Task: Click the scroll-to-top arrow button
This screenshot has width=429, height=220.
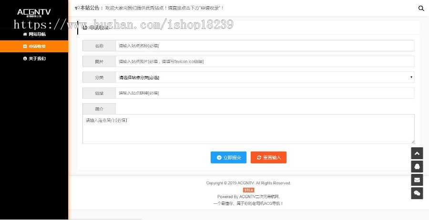Action: pos(417,153)
